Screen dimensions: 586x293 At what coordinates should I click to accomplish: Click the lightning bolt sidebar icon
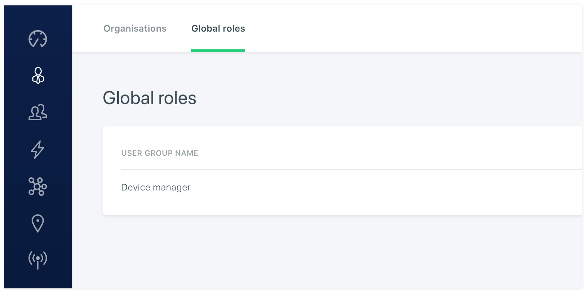(38, 150)
